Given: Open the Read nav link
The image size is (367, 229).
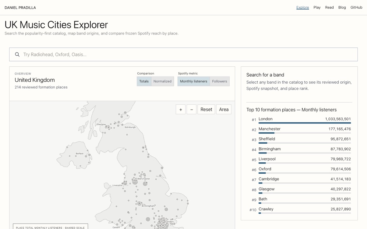Looking at the screenshot, I should pyautogui.click(x=329, y=7).
